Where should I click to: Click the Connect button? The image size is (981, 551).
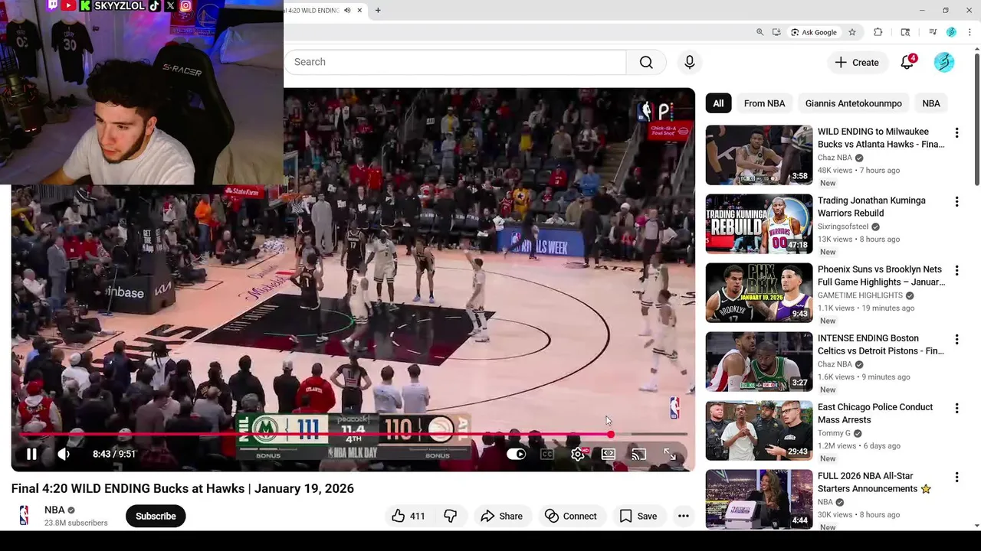[x=570, y=516]
